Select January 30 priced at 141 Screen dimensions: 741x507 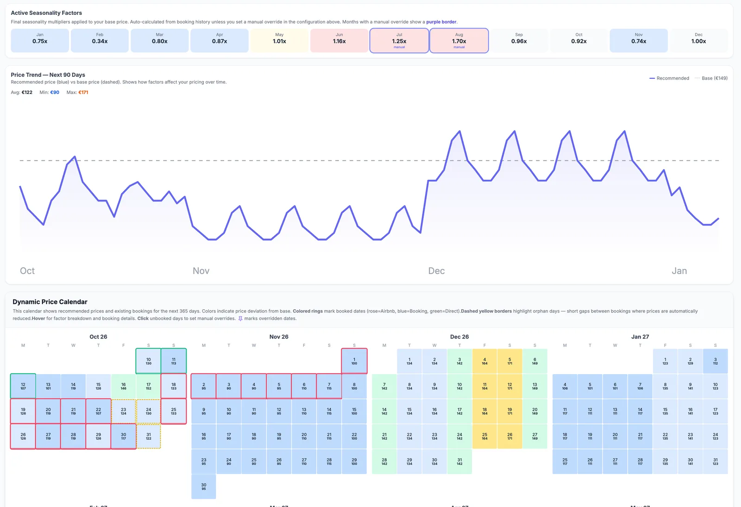pos(690,461)
